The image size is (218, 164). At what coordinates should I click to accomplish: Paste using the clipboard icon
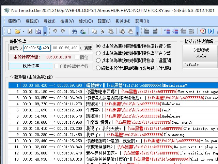111,31
